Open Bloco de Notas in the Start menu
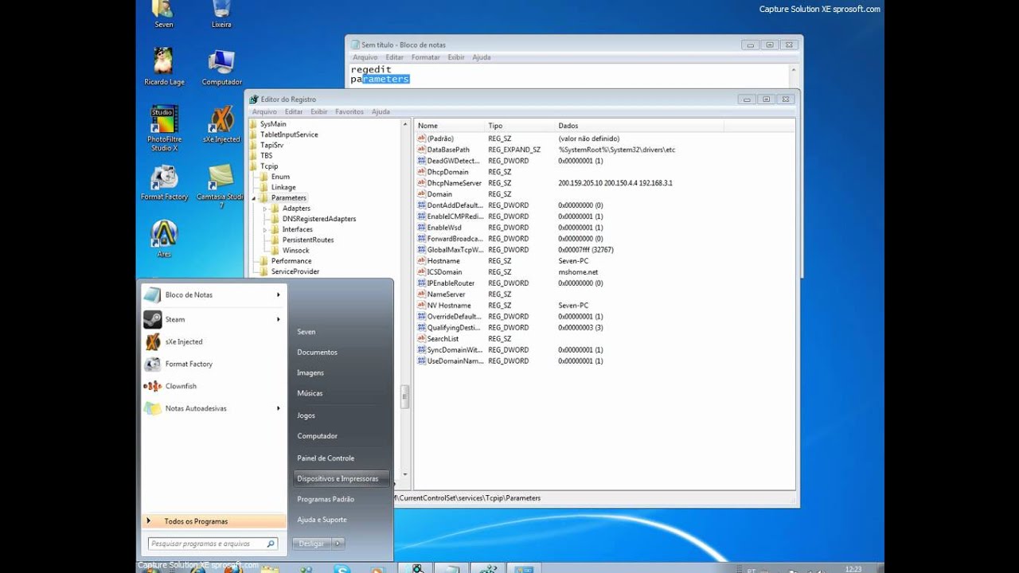 click(213, 294)
